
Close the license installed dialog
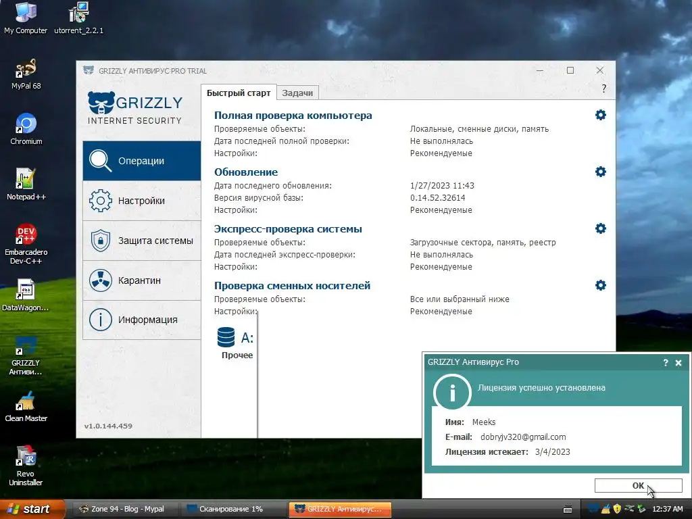click(x=678, y=363)
